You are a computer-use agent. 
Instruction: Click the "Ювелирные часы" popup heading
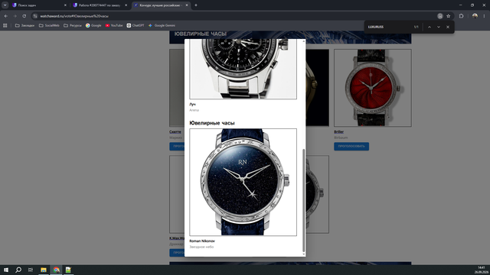tap(212, 123)
